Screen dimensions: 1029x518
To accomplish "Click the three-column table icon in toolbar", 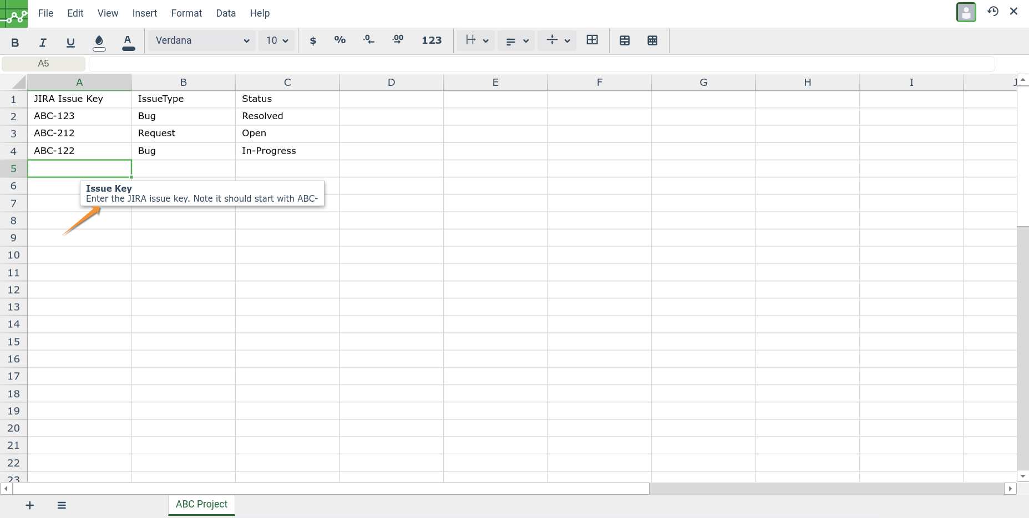I will [652, 40].
